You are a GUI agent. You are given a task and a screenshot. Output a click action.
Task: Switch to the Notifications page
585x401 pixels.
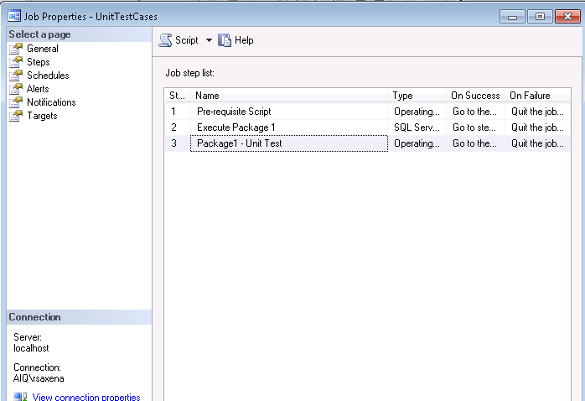(x=51, y=102)
